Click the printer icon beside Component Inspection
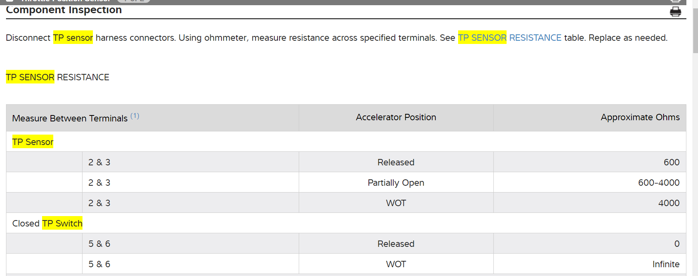The image size is (698, 276). tap(675, 12)
